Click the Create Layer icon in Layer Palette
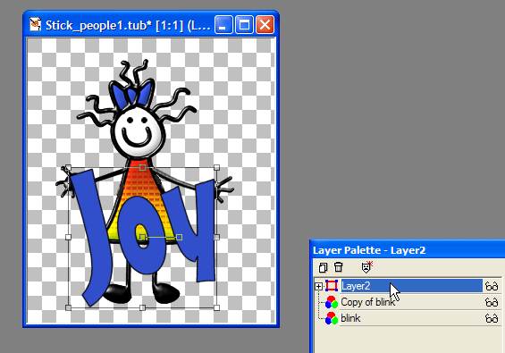This screenshot has height=353, width=505. click(x=323, y=267)
